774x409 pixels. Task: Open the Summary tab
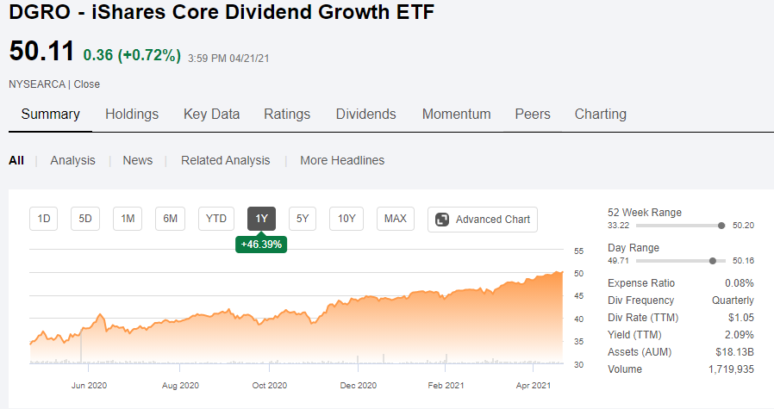50,114
